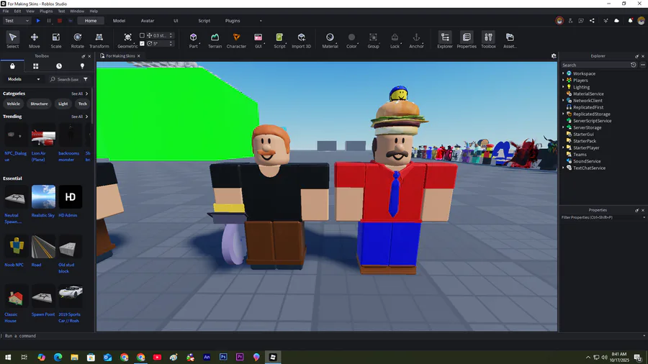The height and width of the screenshot is (364, 648).
Task: Activate the Scale tool
Action: pyautogui.click(x=55, y=40)
